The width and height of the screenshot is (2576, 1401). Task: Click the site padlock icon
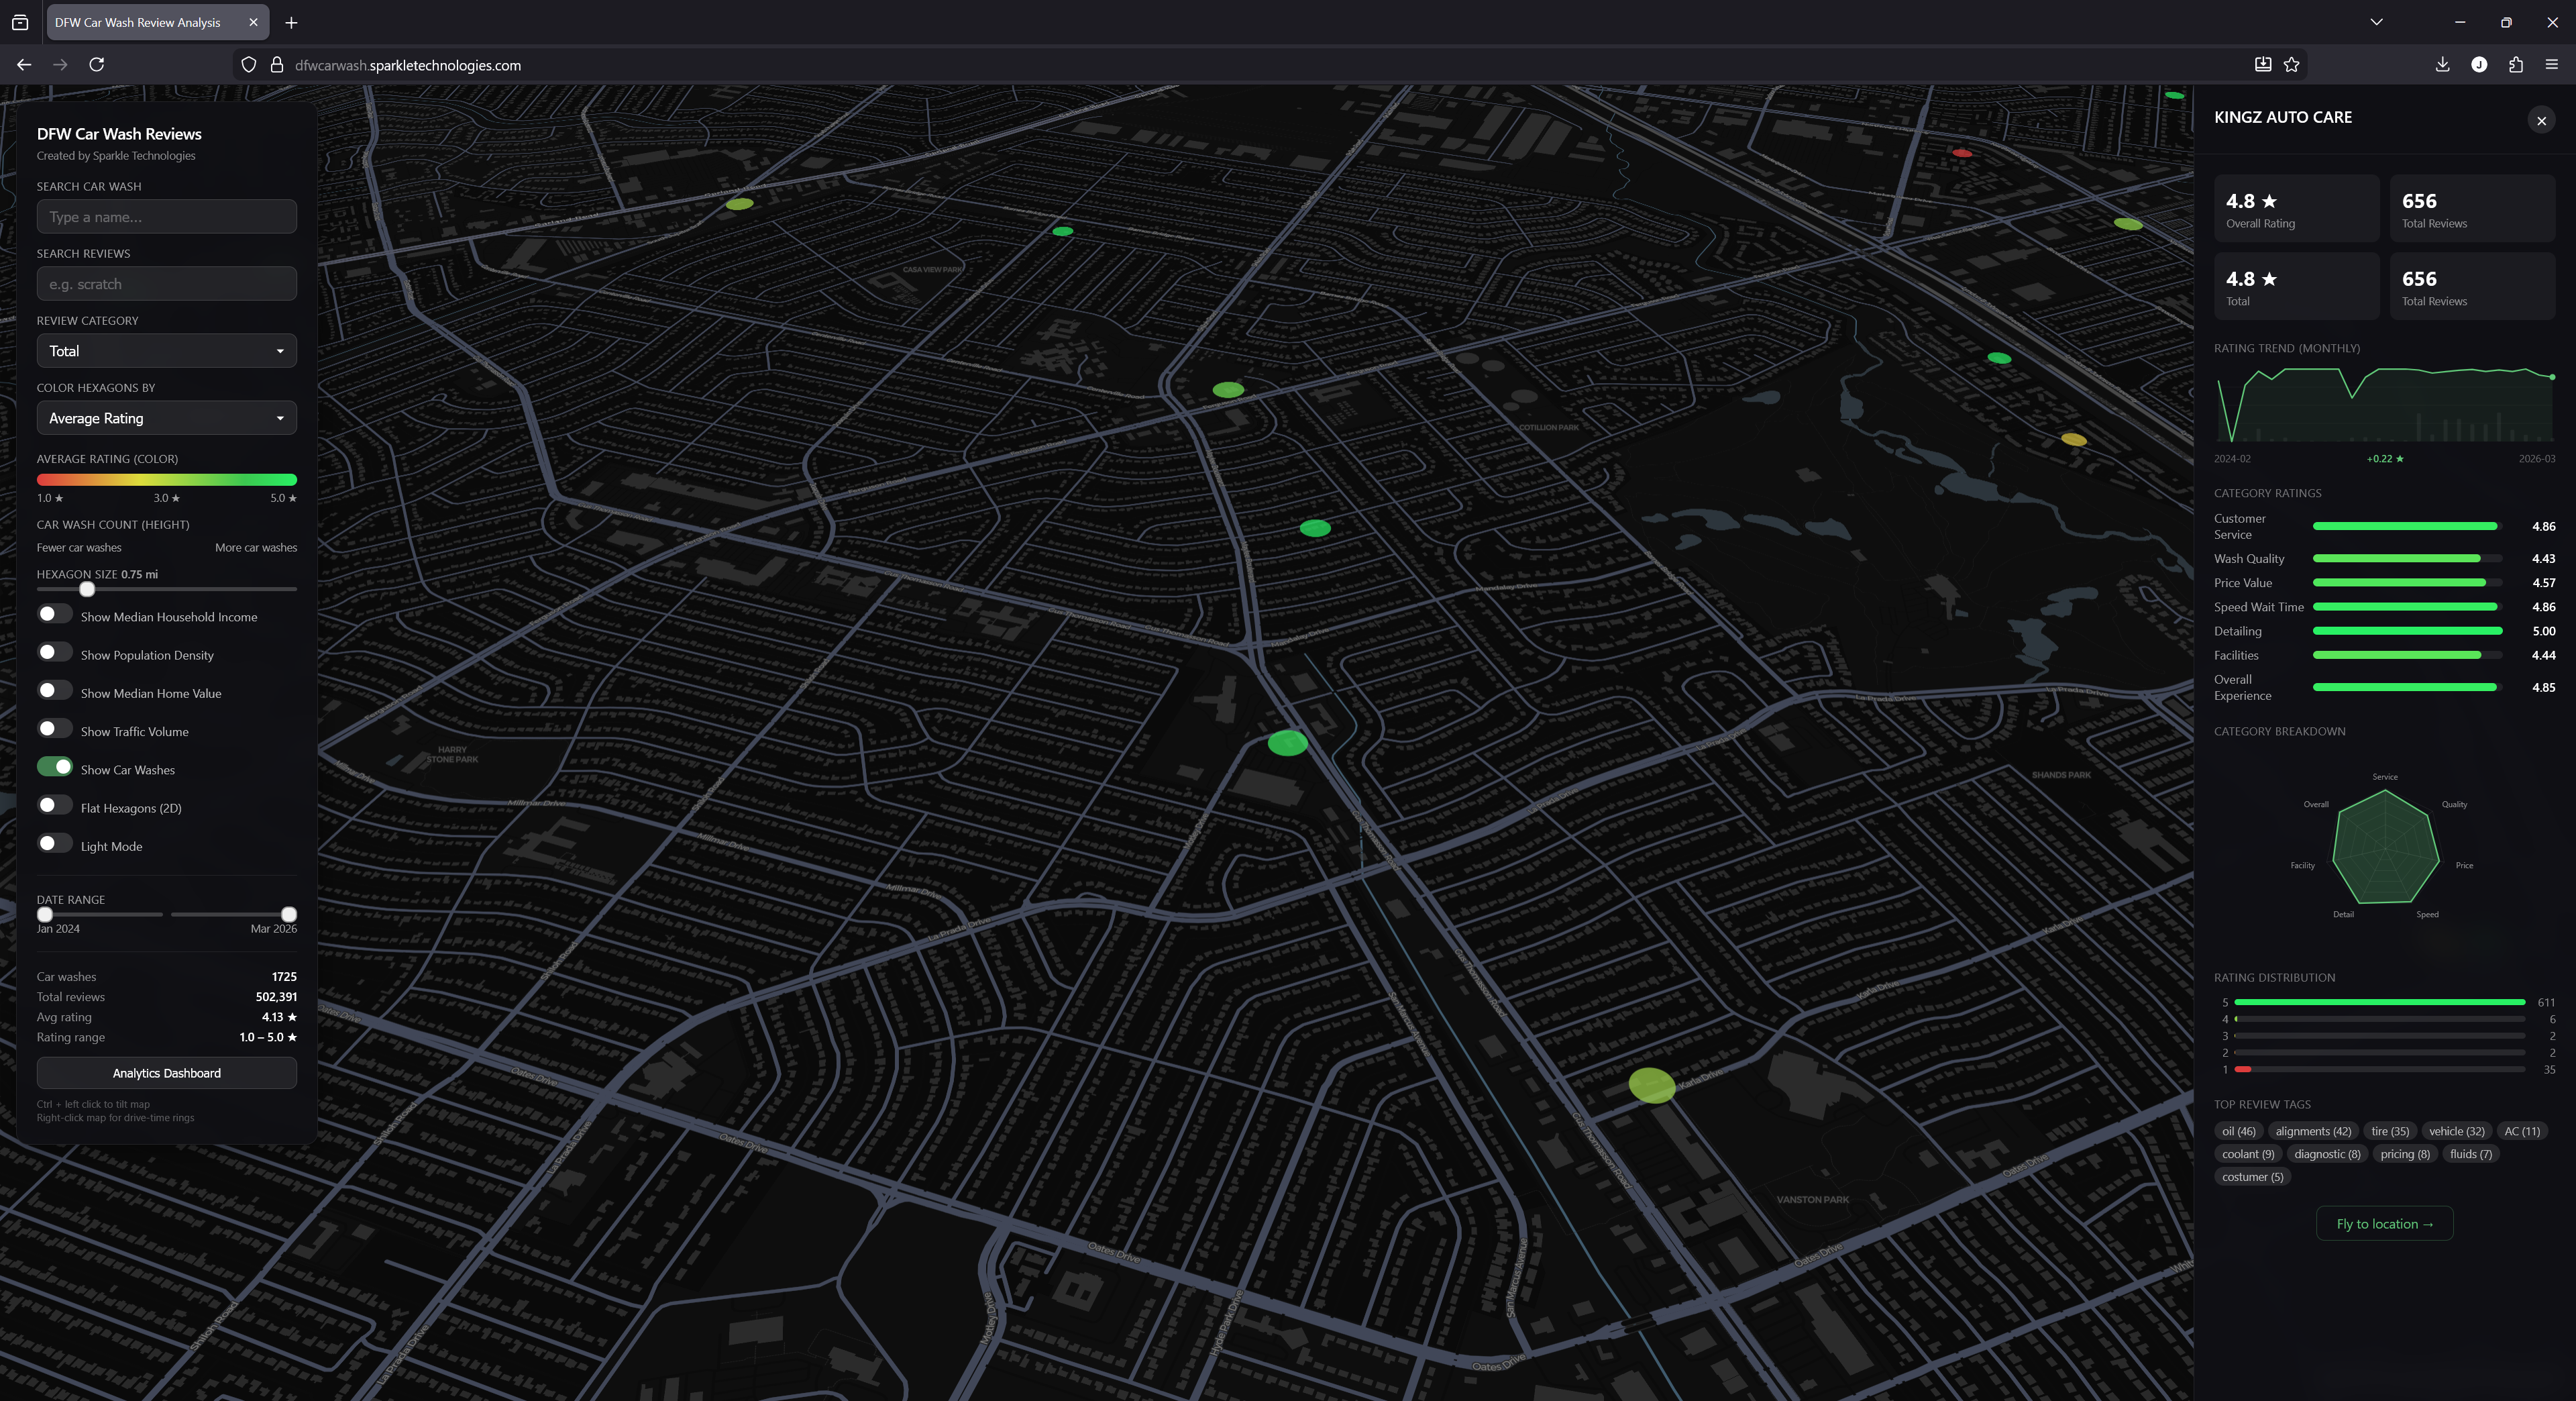tap(277, 65)
